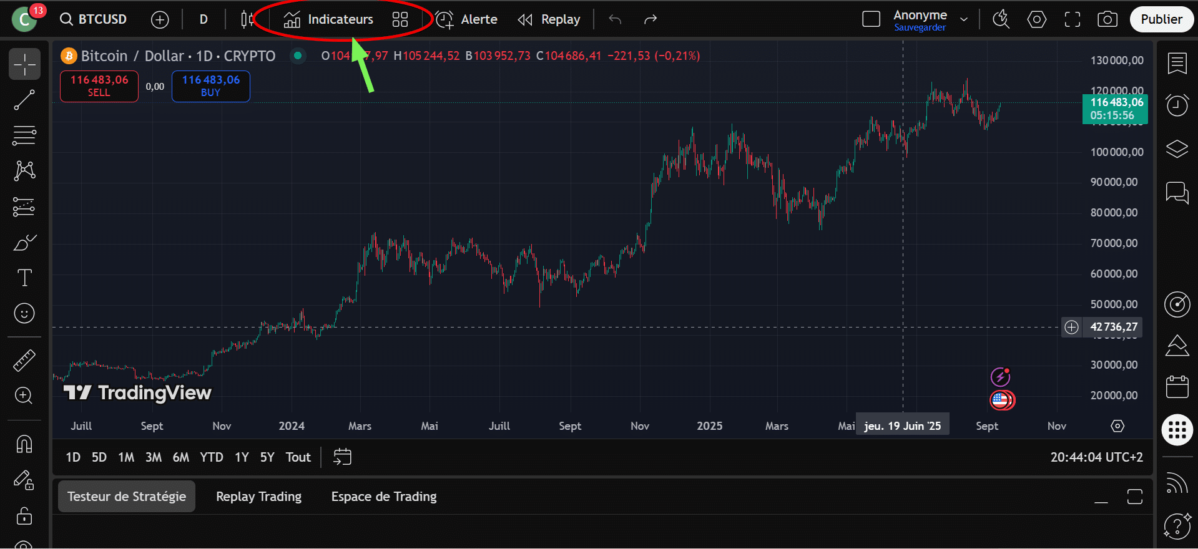
Task: Switch to the Replay Trading tab
Action: (x=258, y=497)
